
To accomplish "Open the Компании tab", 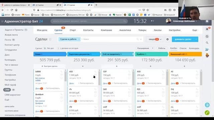I will coord(106,30).
